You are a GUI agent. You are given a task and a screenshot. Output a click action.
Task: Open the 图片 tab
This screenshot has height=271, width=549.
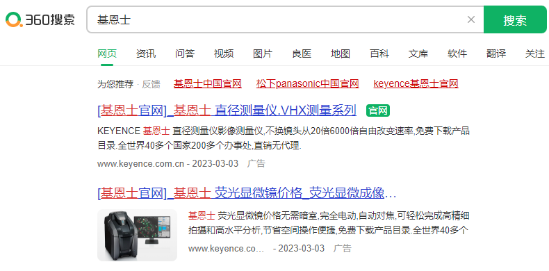click(263, 54)
